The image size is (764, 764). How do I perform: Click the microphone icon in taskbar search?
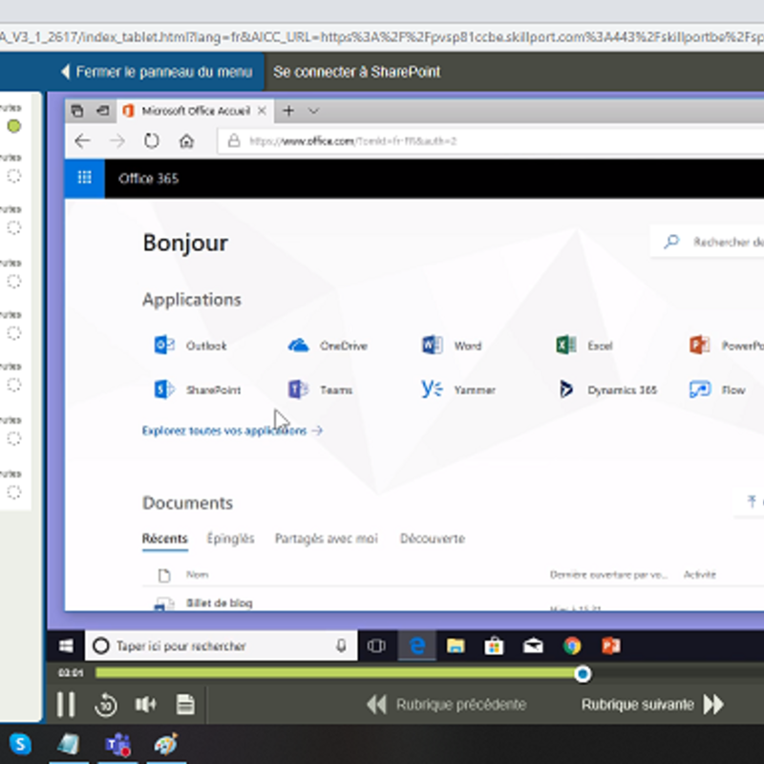tap(342, 647)
